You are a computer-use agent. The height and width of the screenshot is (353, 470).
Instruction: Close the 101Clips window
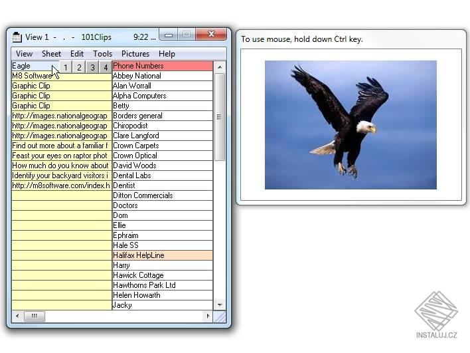(211, 34)
